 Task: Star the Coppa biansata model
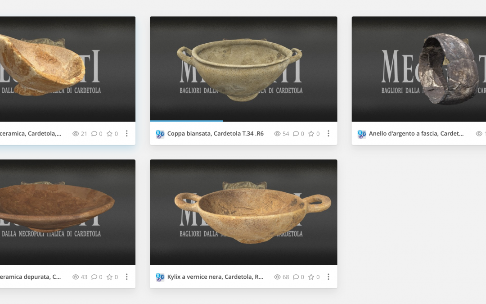coord(311,134)
